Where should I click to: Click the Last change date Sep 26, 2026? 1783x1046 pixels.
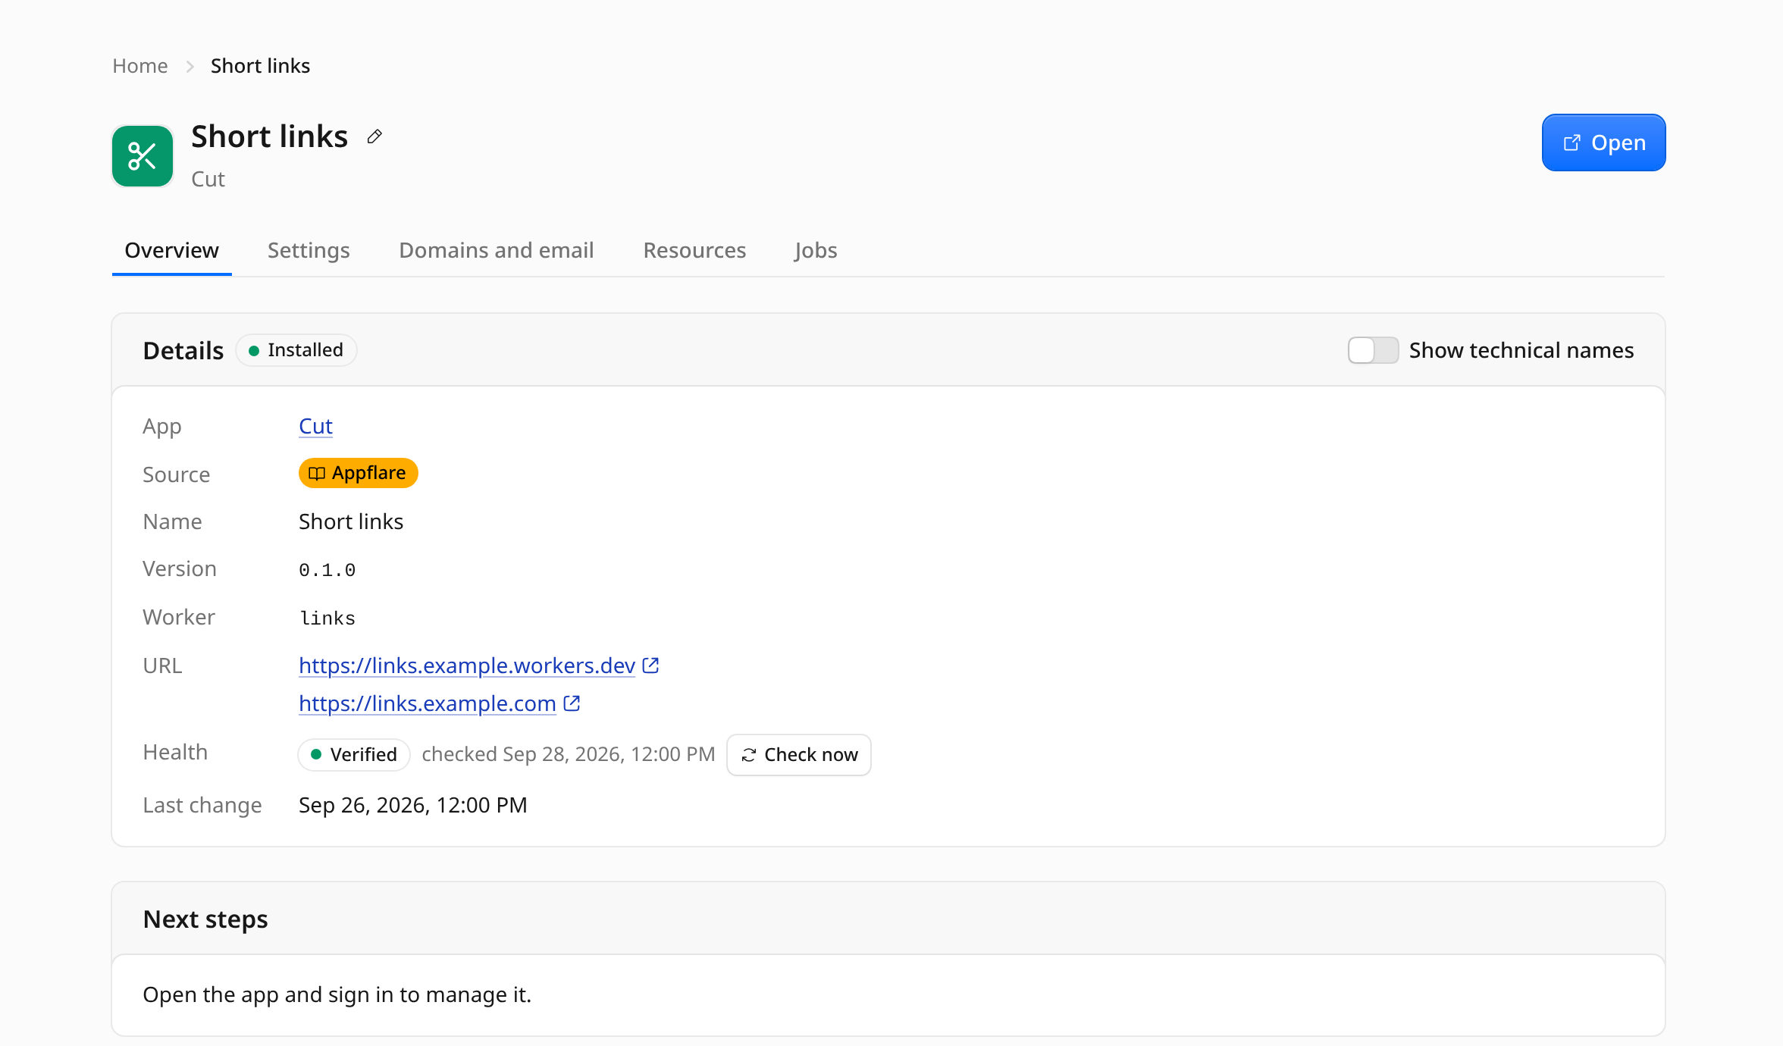413,805
